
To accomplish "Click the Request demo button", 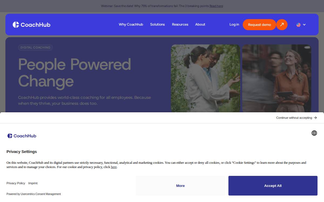I will point(259,25).
